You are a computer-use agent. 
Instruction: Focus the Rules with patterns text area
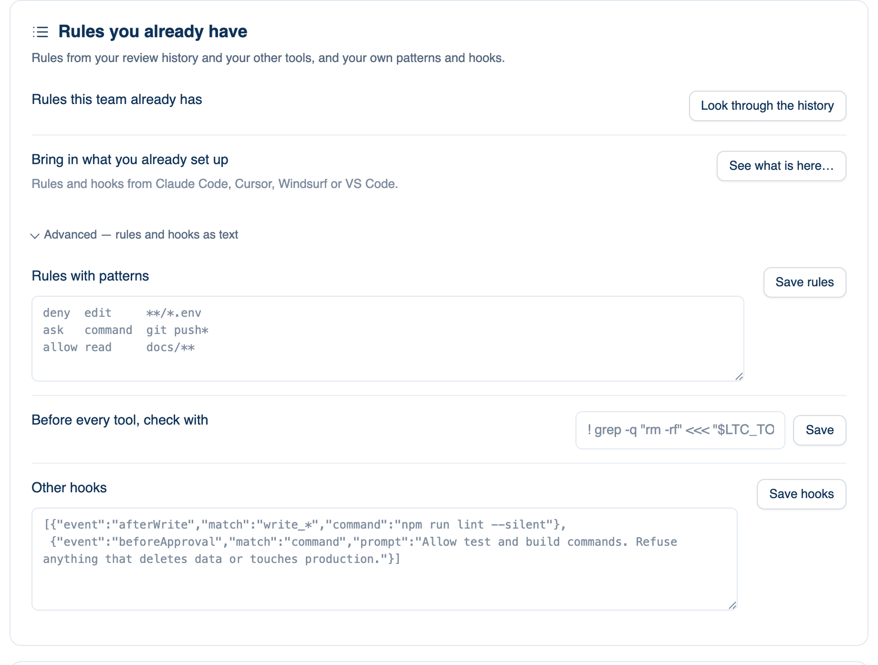(x=388, y=339)
